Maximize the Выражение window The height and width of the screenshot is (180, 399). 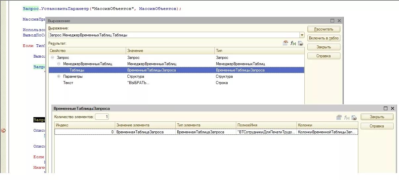[332, 21]
